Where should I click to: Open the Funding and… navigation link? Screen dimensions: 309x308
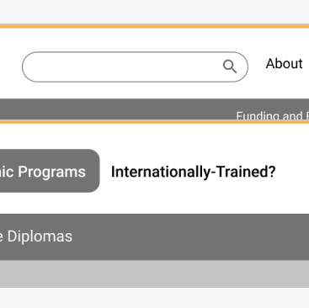tap(272, 116)
